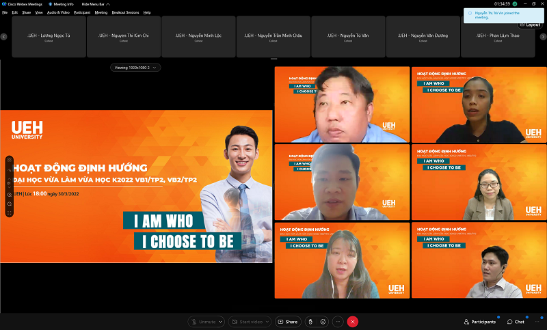Open the reactions emoji icon
The image size is (547, 330).
pyautogui.click(x=323, y=322)
